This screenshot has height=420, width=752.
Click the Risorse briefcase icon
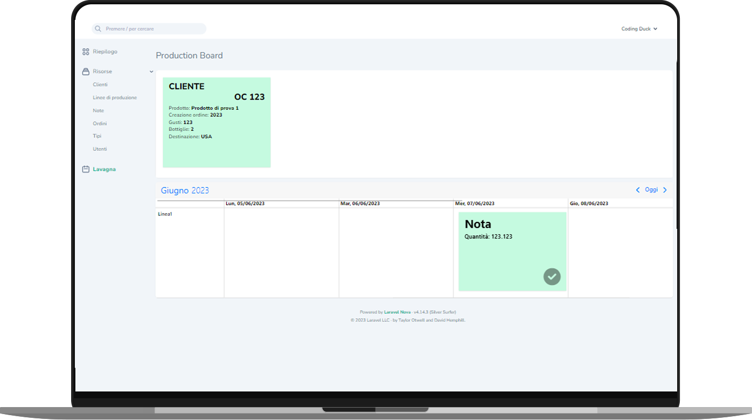coord(86,72)
